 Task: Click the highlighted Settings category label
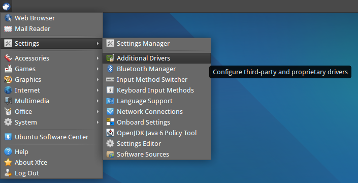(x=27, y=43)
